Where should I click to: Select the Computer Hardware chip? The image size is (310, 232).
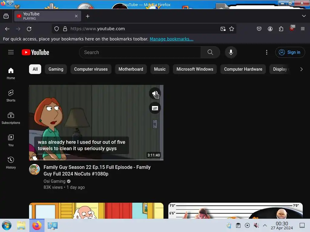pyautogui.click(x=243, y=69)
